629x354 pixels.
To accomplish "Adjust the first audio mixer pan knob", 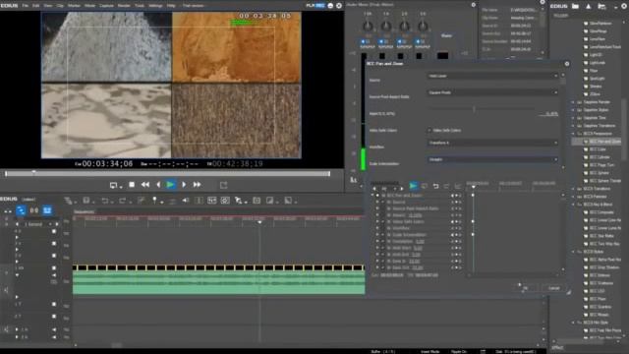I will click(368, 27).
